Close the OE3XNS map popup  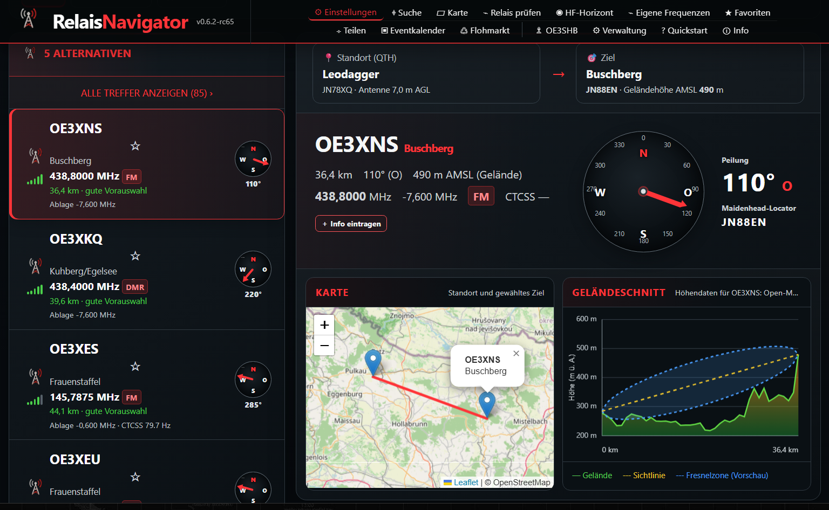(x=516, y=354)
